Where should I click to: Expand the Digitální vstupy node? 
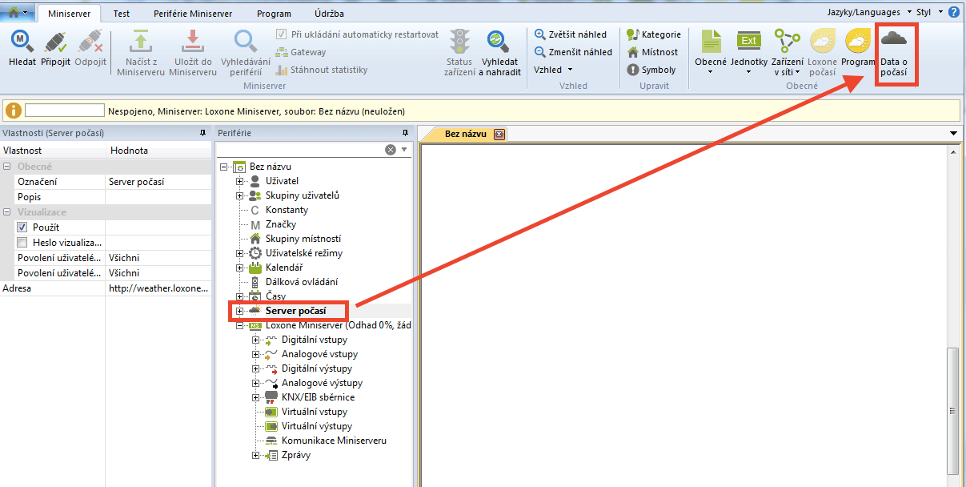[x=255, y=340]
